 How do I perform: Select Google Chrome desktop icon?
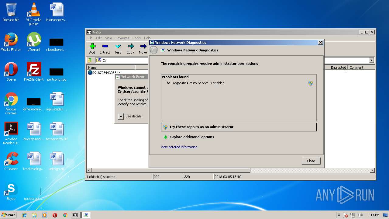coord(11,104)
